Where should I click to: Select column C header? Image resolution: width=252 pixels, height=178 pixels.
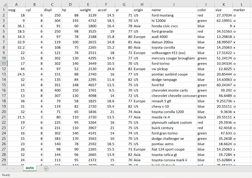coord(52,5)
